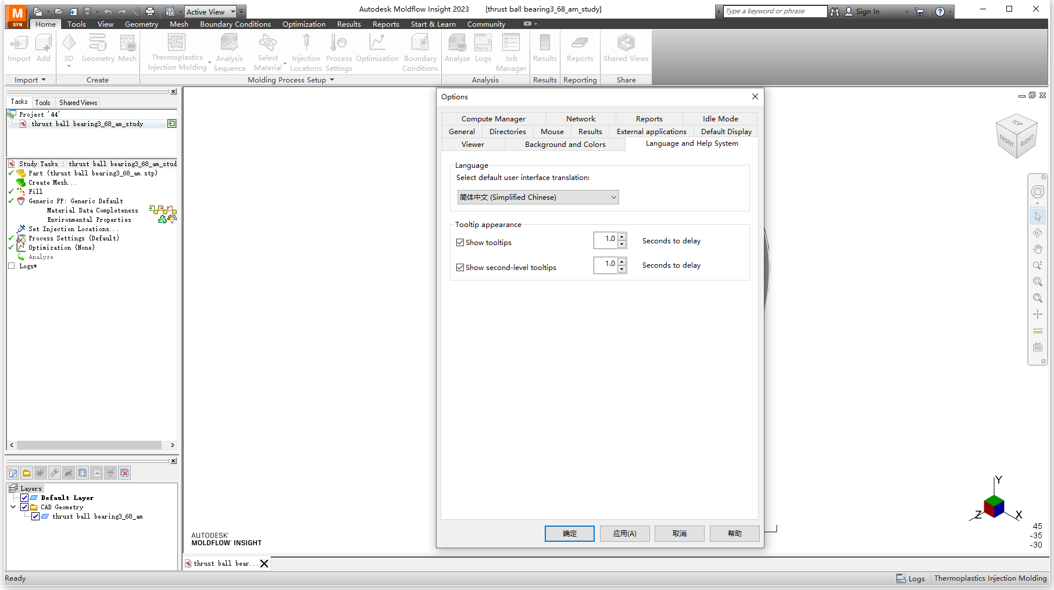This screenshot has width=1054, height=590.
Task: Click the yellow folder icon in Layers toolbar
Action: click(x=27, y=473)
